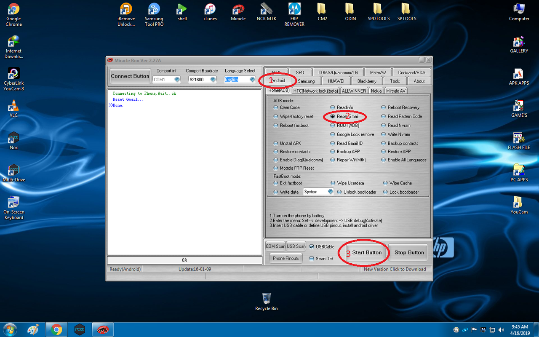Select Wipe/factory reset option
The width and height of the screenshot is (539, 337).
[x=293, y=116]
